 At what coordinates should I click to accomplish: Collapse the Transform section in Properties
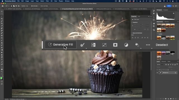132,22
